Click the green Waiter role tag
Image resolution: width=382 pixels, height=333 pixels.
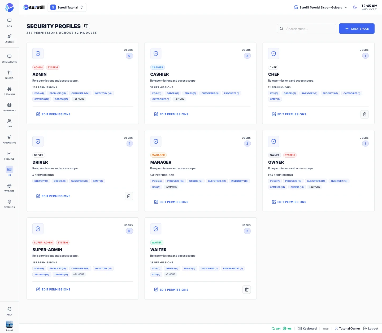point(157,242)
